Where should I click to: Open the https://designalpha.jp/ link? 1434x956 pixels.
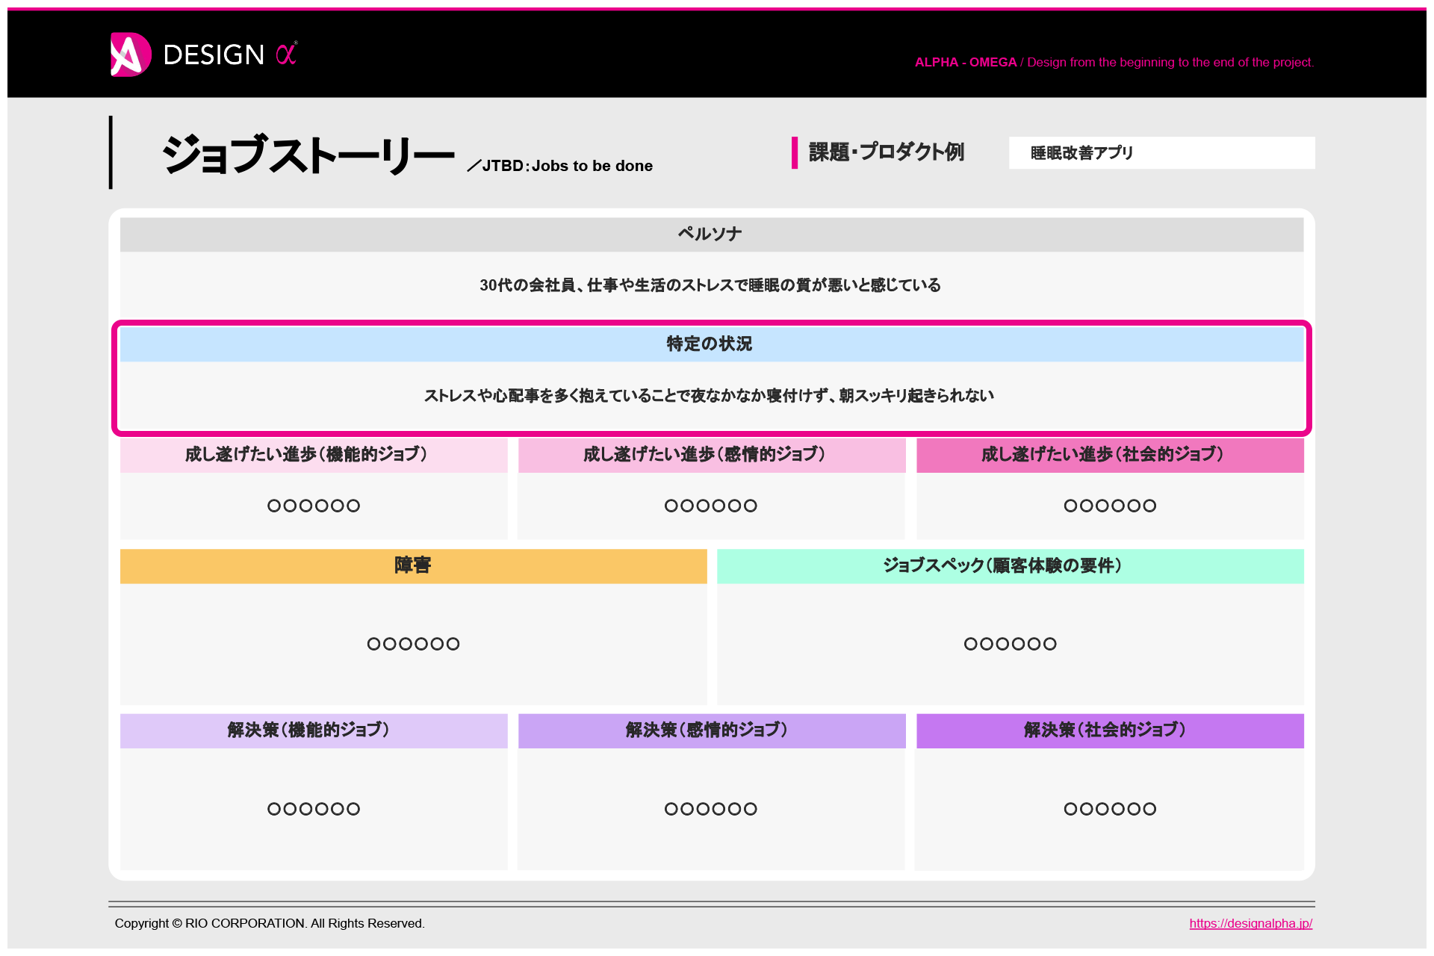[1250, 923]
